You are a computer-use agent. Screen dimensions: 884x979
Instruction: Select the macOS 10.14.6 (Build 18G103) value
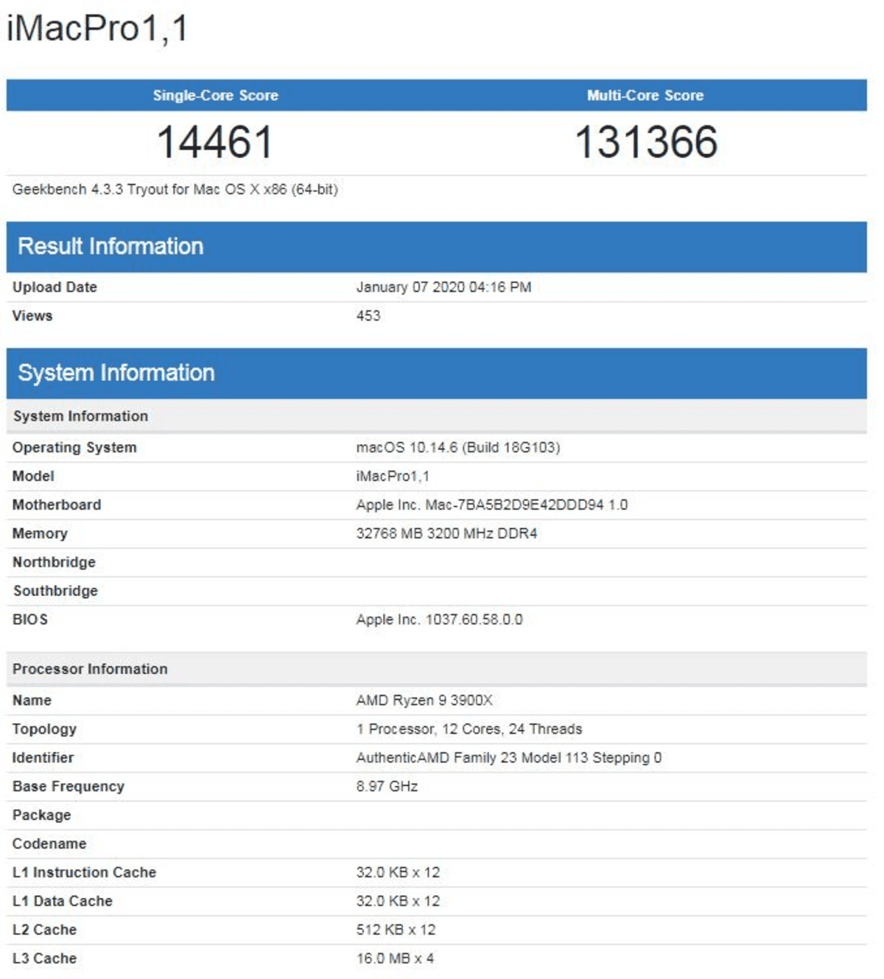point(458,448)
